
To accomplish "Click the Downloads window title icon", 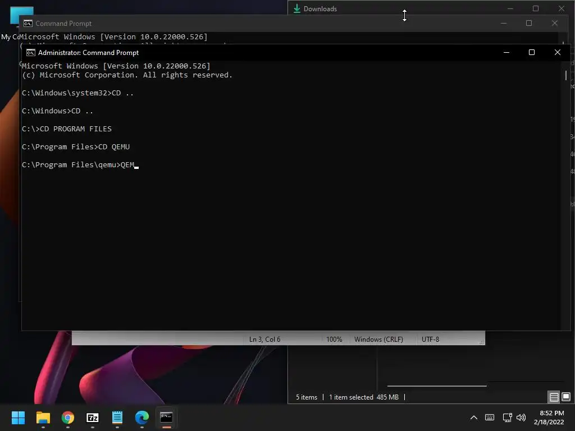I will [x=297, y=8].
